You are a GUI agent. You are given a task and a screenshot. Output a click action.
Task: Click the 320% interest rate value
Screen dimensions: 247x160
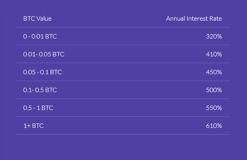[x=214, y=36]
